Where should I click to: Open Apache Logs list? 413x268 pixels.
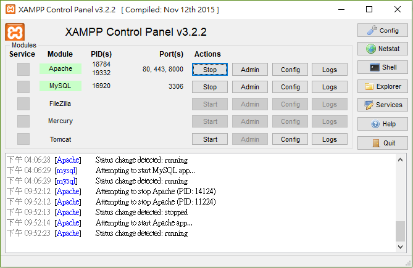point(330,70)
